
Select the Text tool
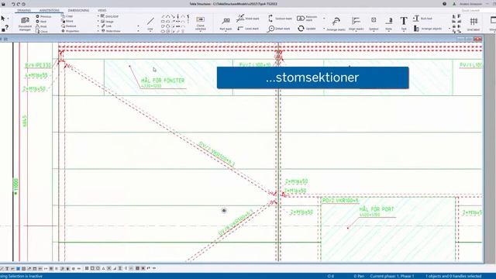tap(404, 24)
